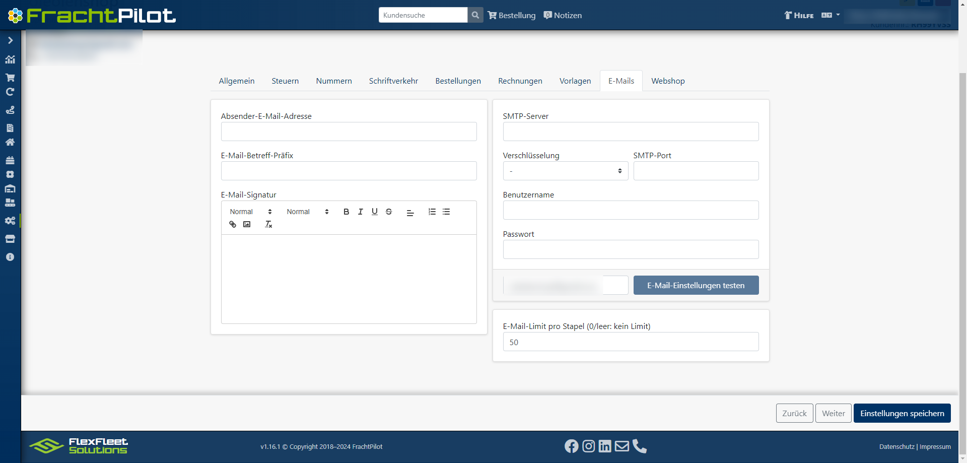Image resolution: width=967 pixels, height=463 pixels.
Task: Open the statistics chart sidebar icon
Action: pos(10,59)
